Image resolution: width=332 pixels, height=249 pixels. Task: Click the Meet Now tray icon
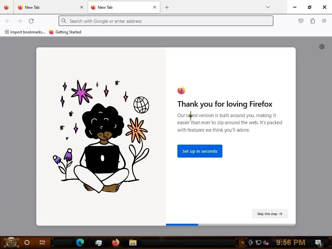(251, 243)
